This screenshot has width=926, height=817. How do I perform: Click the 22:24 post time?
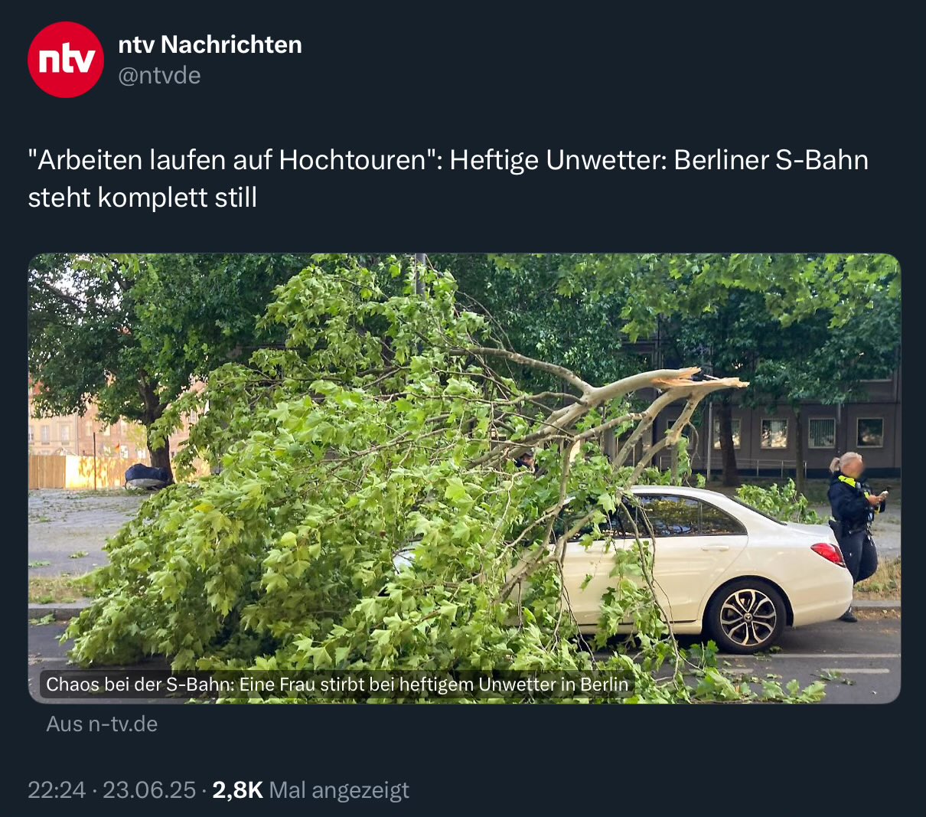coord(57,789)
